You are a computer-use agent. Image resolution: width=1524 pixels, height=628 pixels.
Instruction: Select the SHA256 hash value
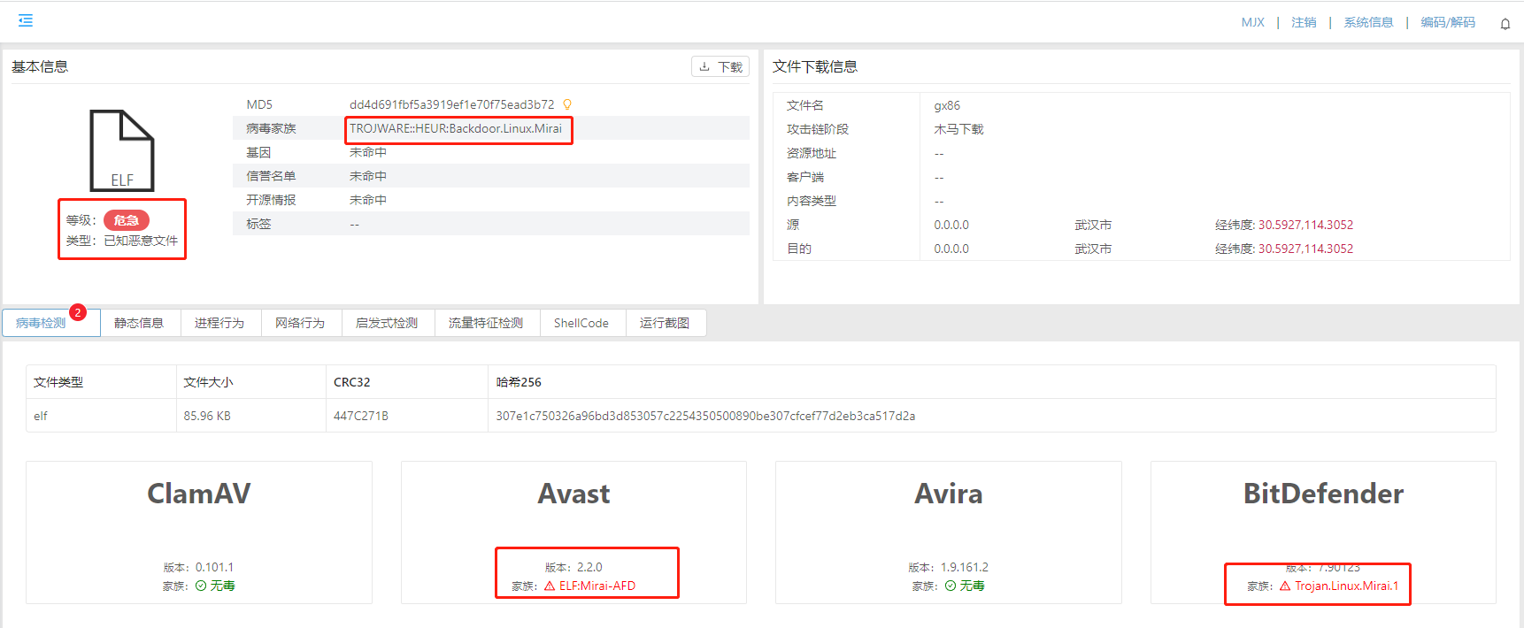pos(705,416)
